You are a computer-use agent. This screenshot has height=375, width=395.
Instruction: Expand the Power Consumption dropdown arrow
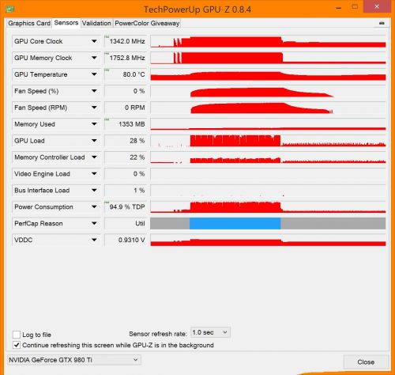click(x=94, y=206)
